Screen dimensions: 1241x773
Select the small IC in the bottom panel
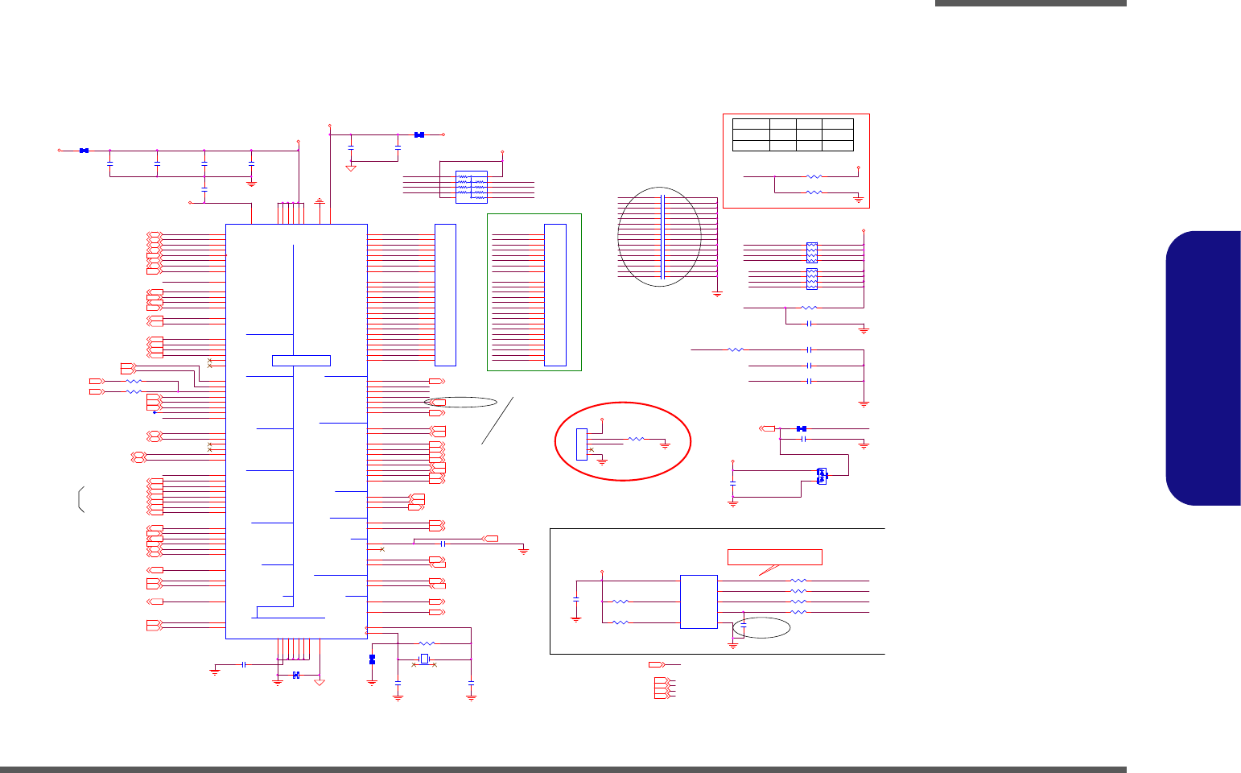click(x=699, y=601)
